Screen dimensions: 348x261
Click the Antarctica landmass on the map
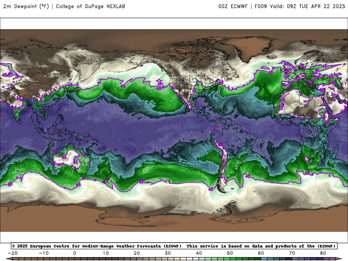(x=174, y=219)
